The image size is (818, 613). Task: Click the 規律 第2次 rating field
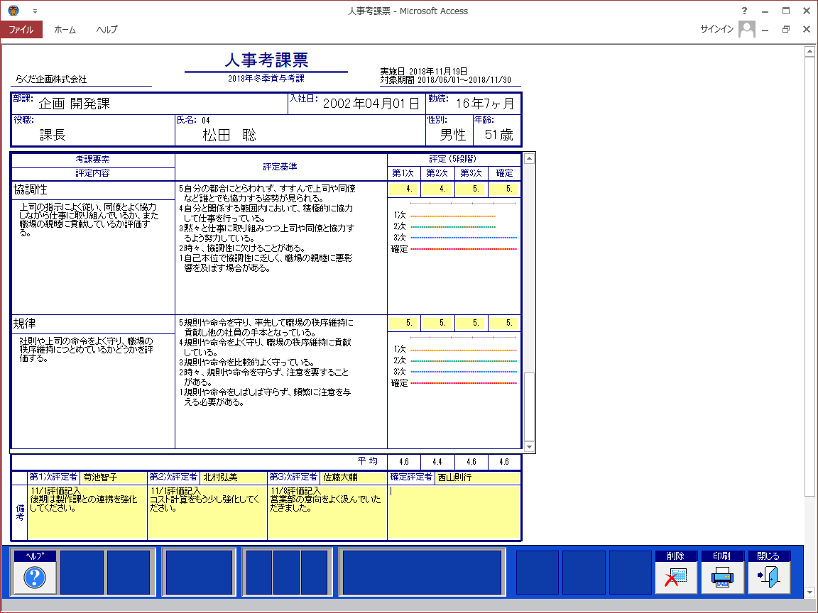pyautogui.click(x=437, y=324)
